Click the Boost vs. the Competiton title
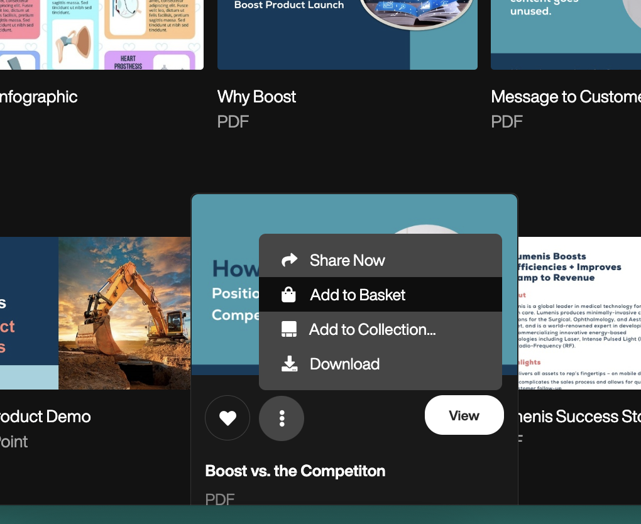This screenshot has width=641, height=524. click(x=295, y=471)
